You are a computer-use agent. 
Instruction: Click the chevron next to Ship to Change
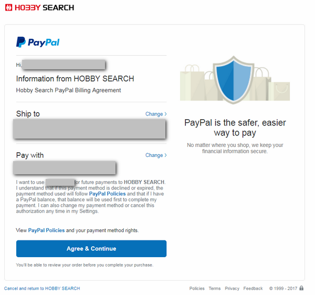[x=165, y=114]
